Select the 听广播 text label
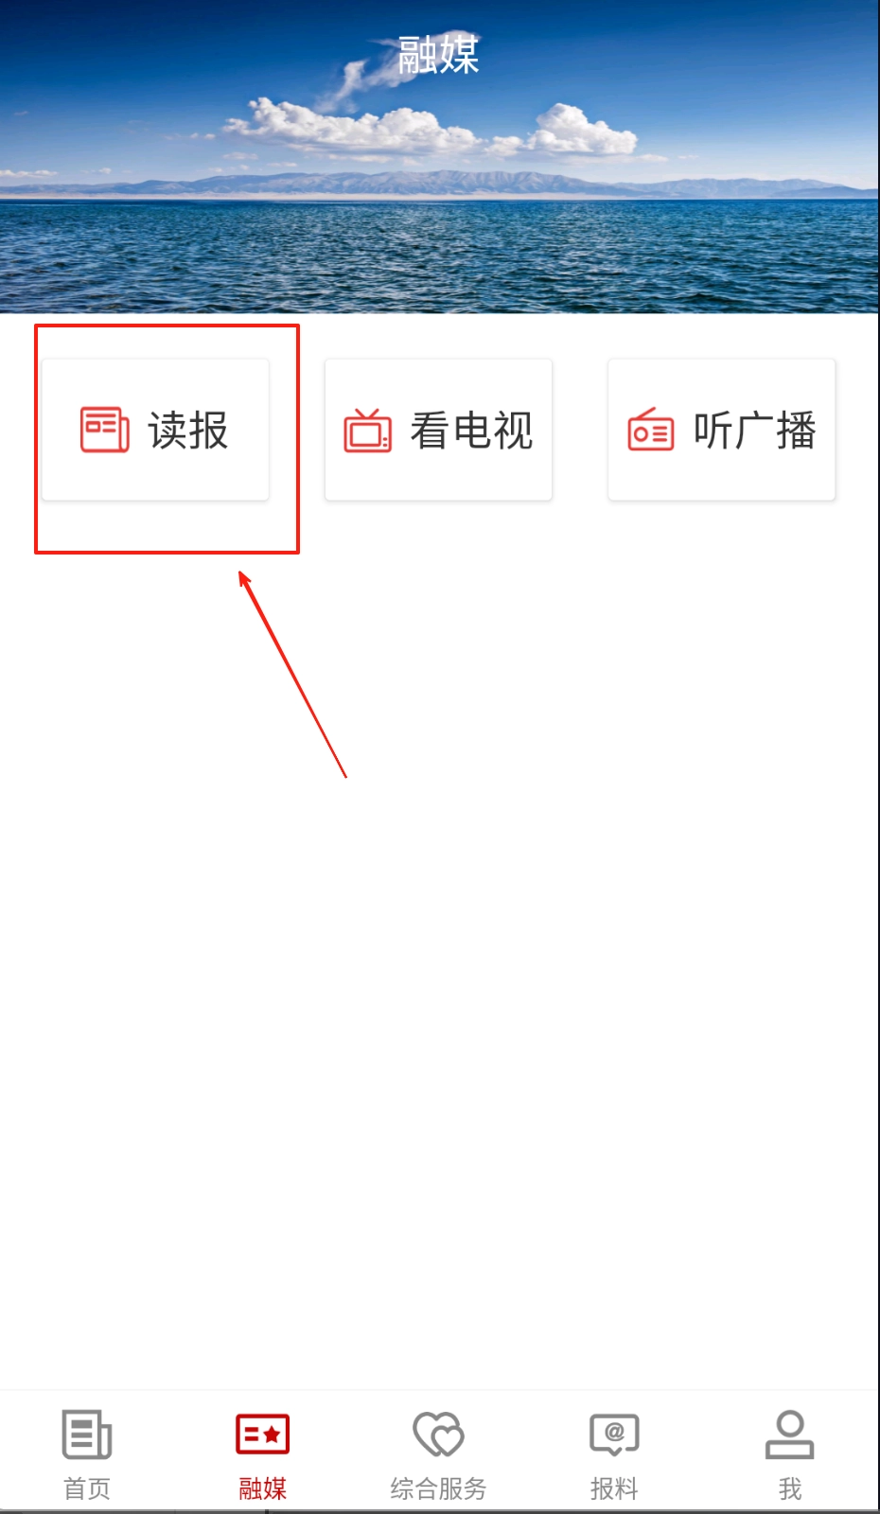This screenshot has width=880, height=1514. click(755, 431)
